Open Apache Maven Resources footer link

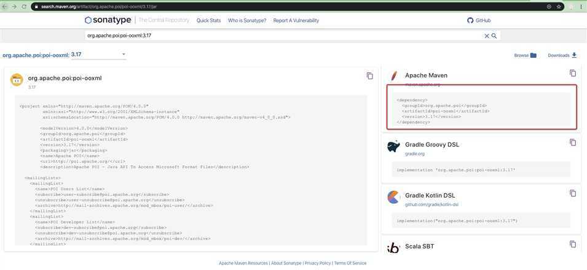pos(243,263)
